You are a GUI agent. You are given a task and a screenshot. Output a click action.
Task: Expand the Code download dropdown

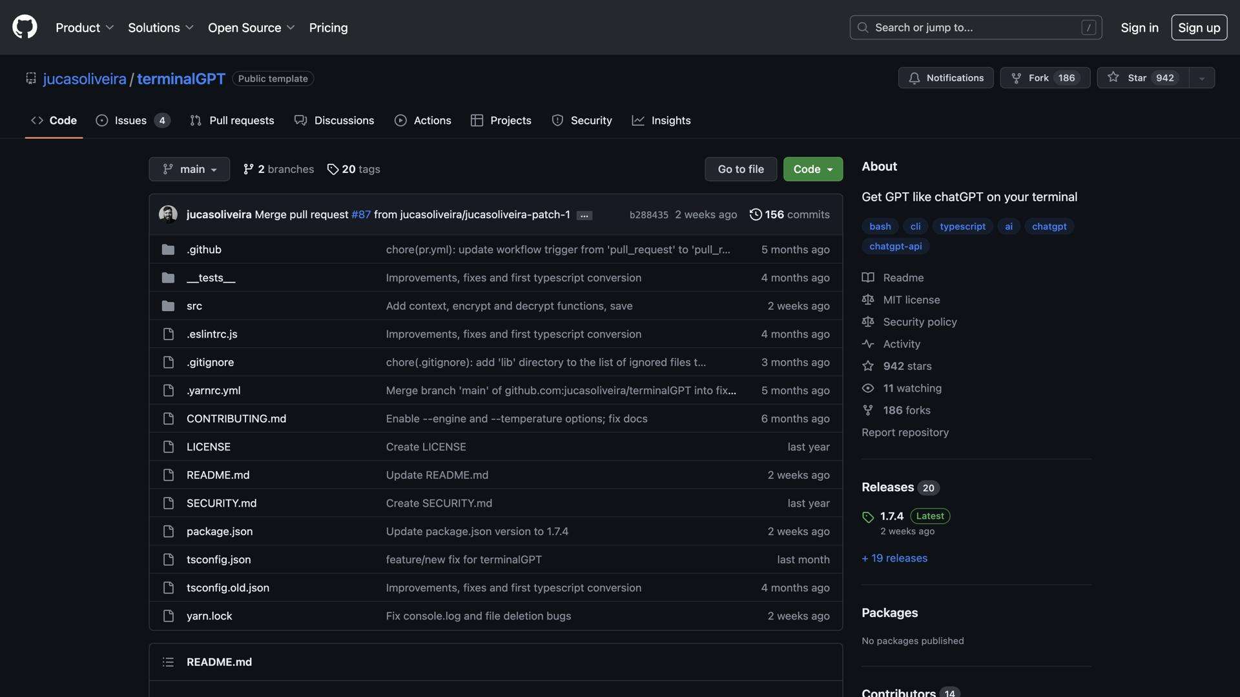pos(812,168)
